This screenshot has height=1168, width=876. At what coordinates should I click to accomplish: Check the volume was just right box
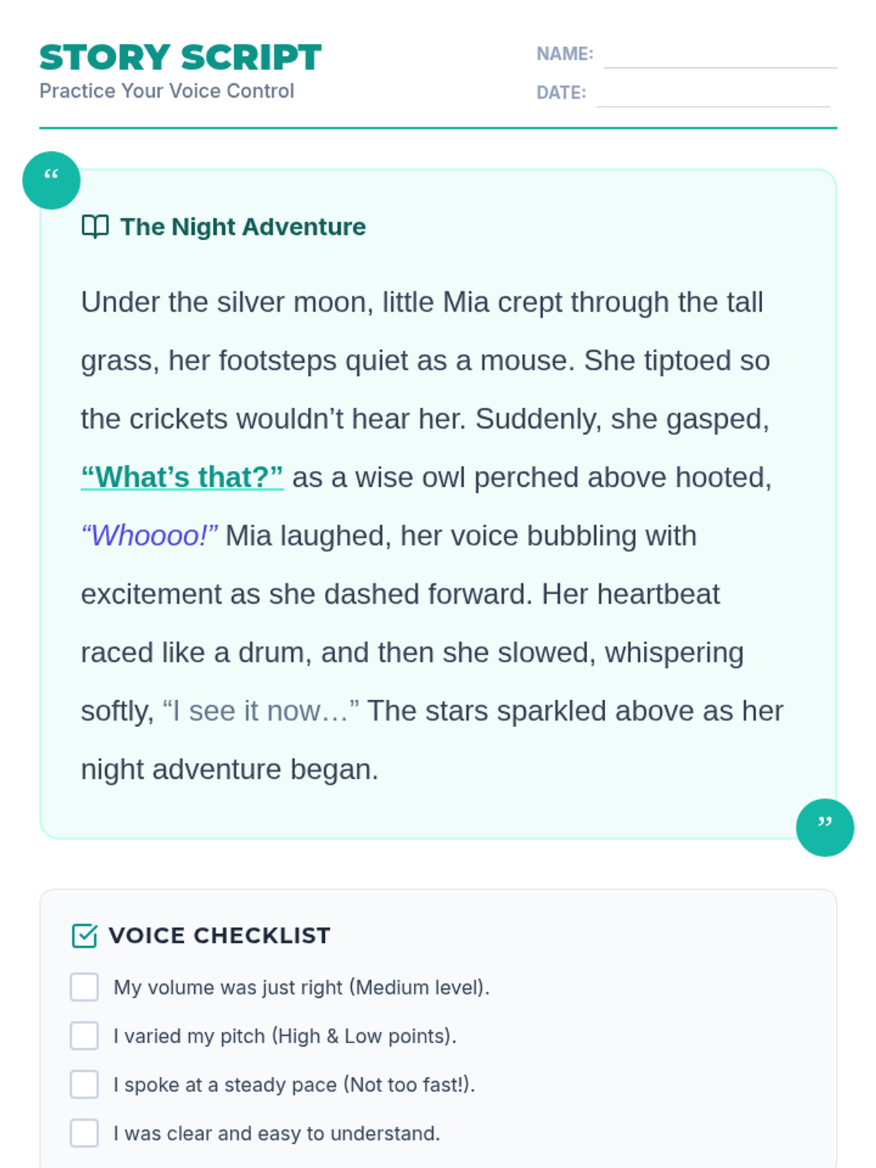pyautogui.click(x=85, y=987)
